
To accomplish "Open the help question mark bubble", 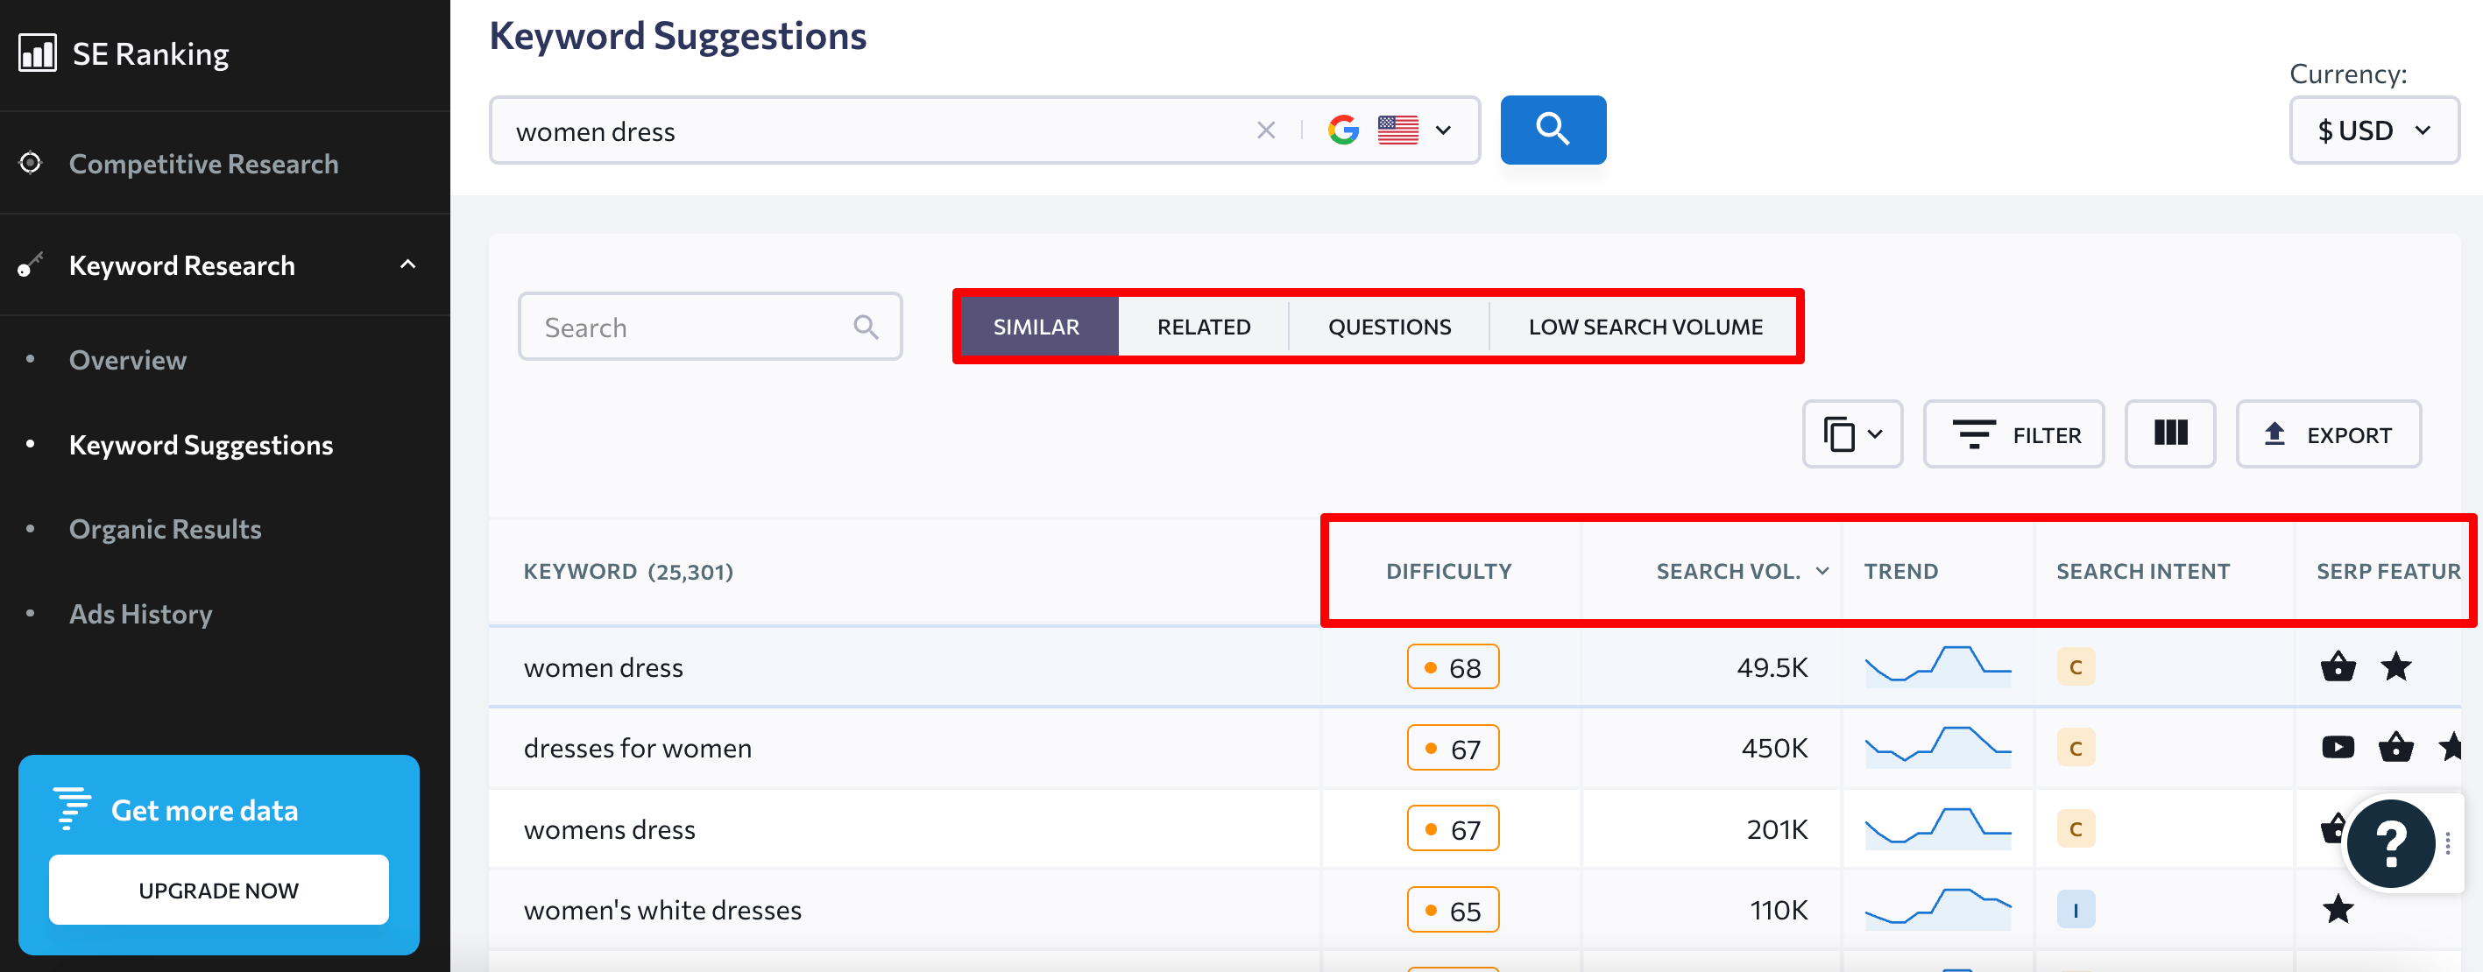I will point(2390,843).
